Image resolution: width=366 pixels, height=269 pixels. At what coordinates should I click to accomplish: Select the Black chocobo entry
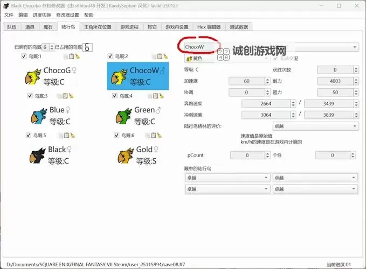click(51, 155)
